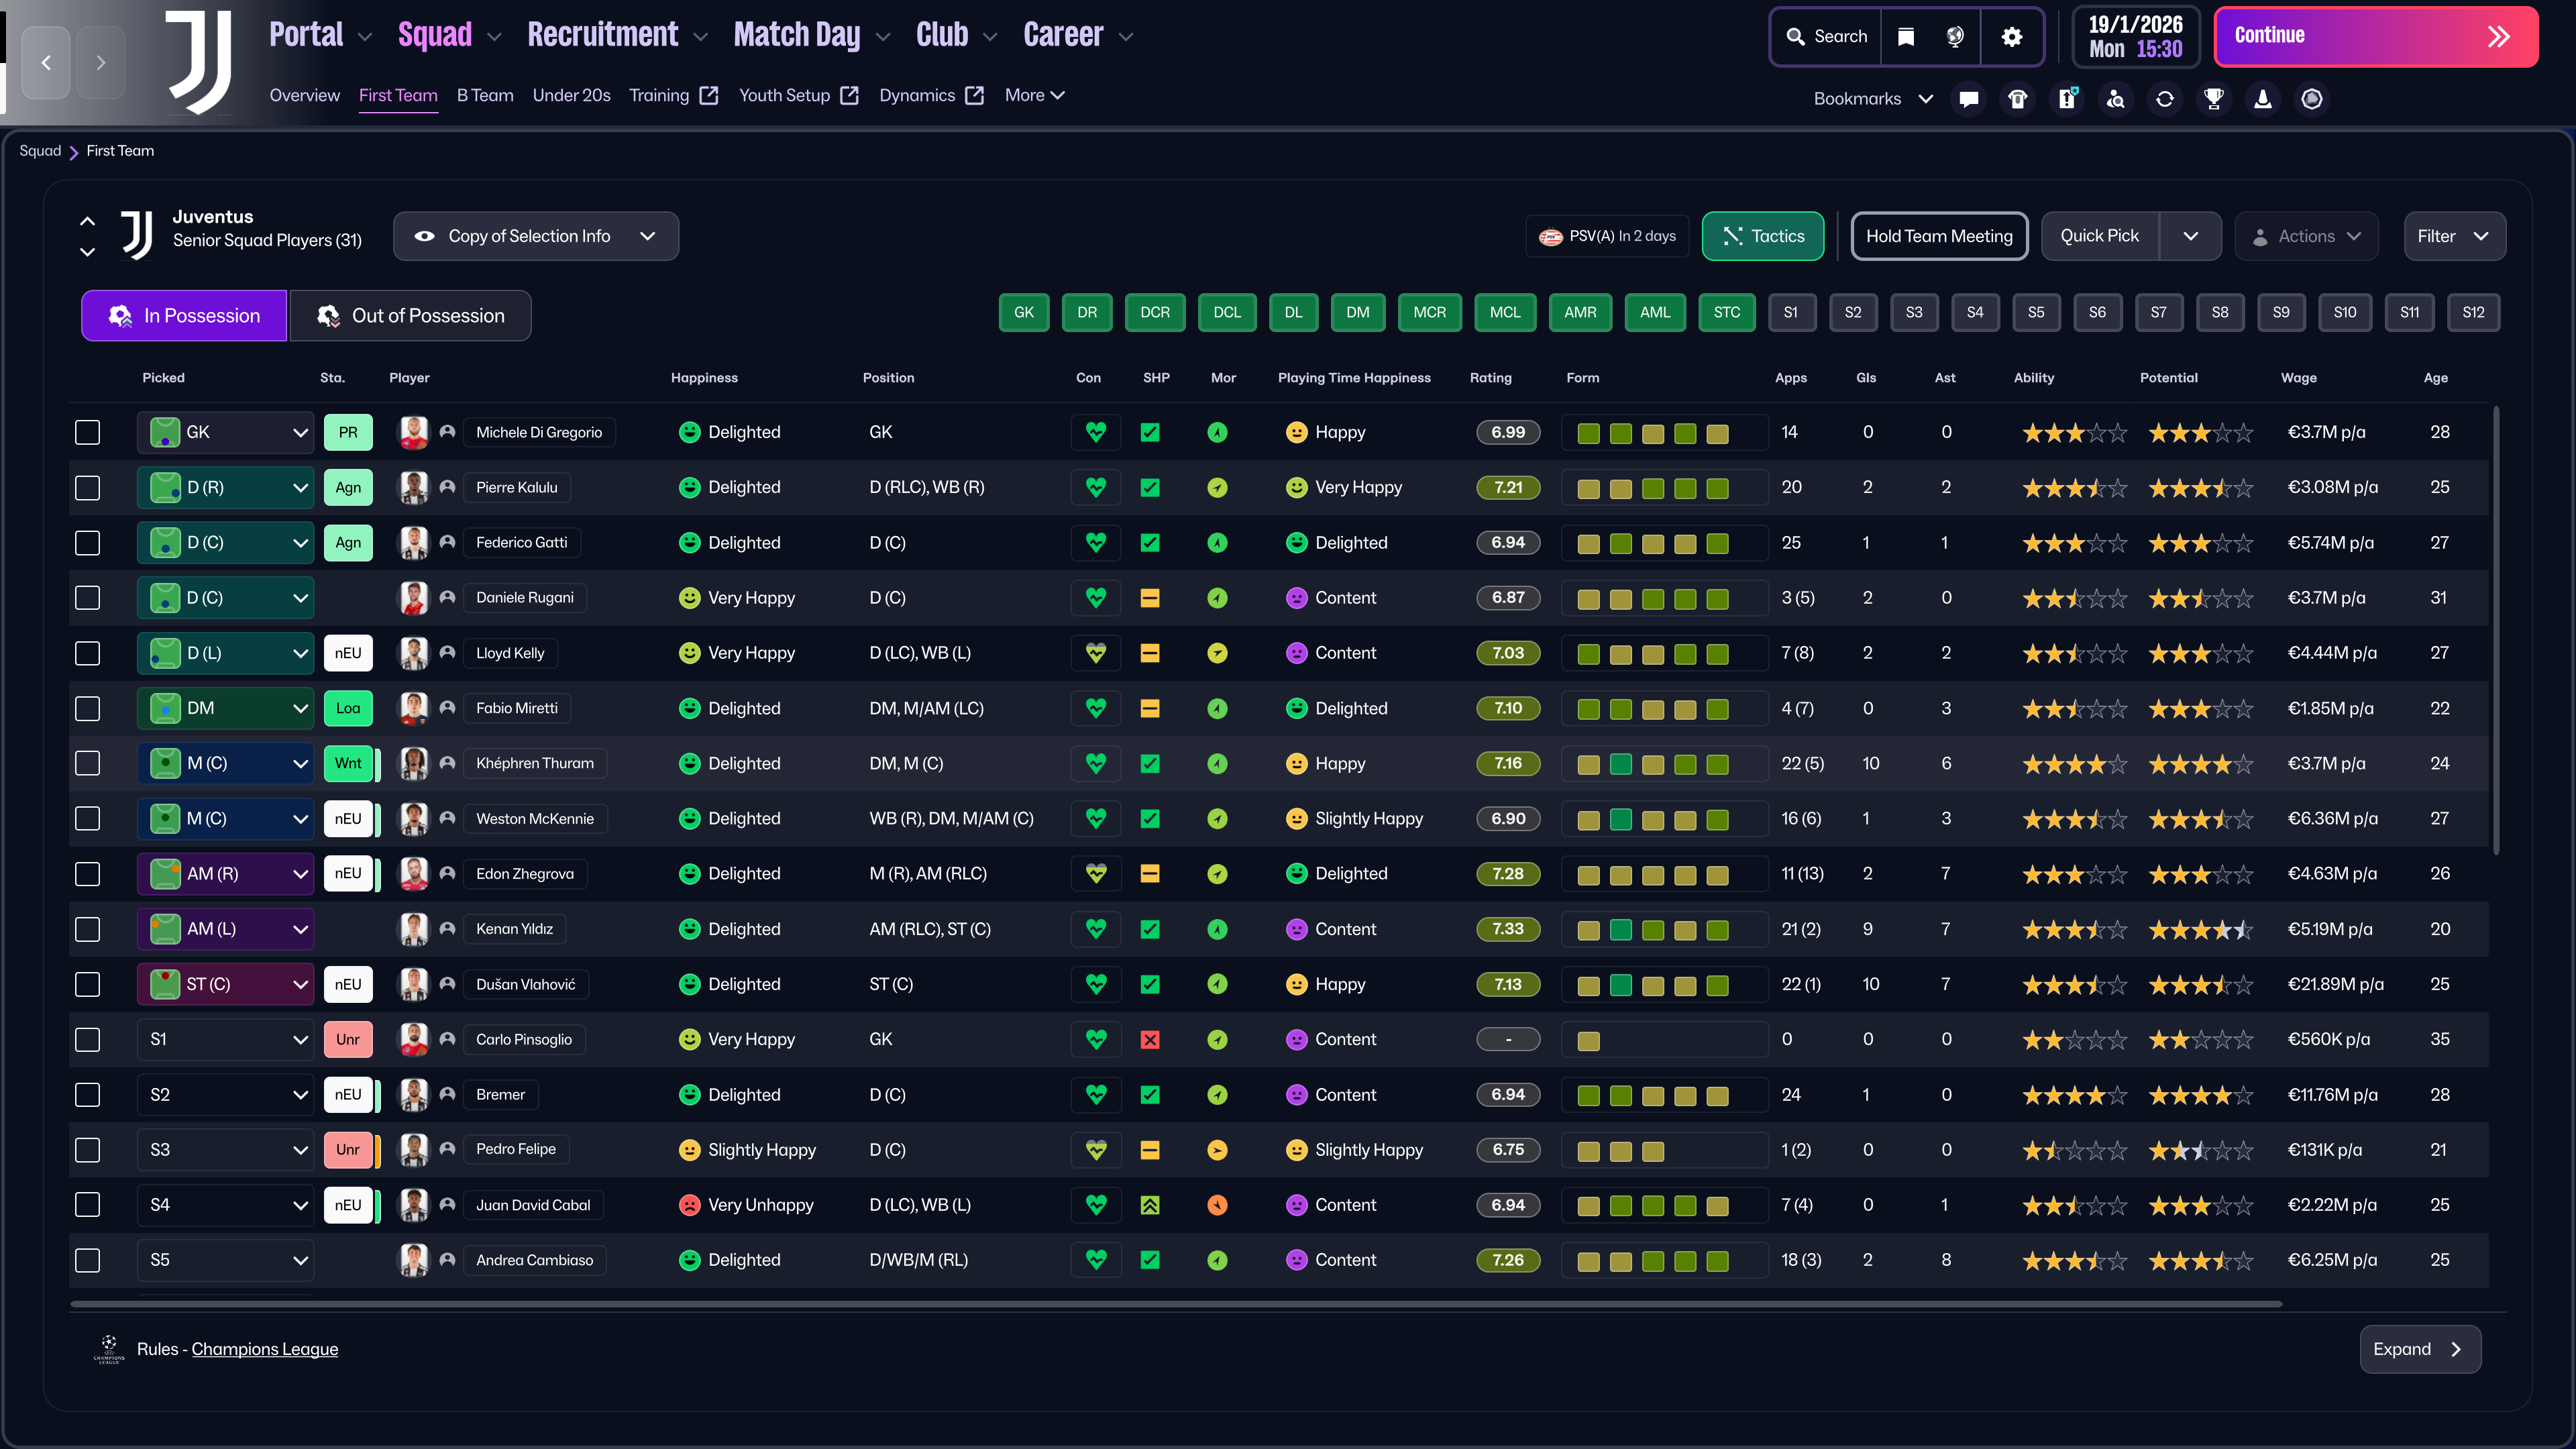Viewport: 2576px width, 1449px height.
Task: Click the squad shirt bookmark icon
Action: [x=2018, y=98]
